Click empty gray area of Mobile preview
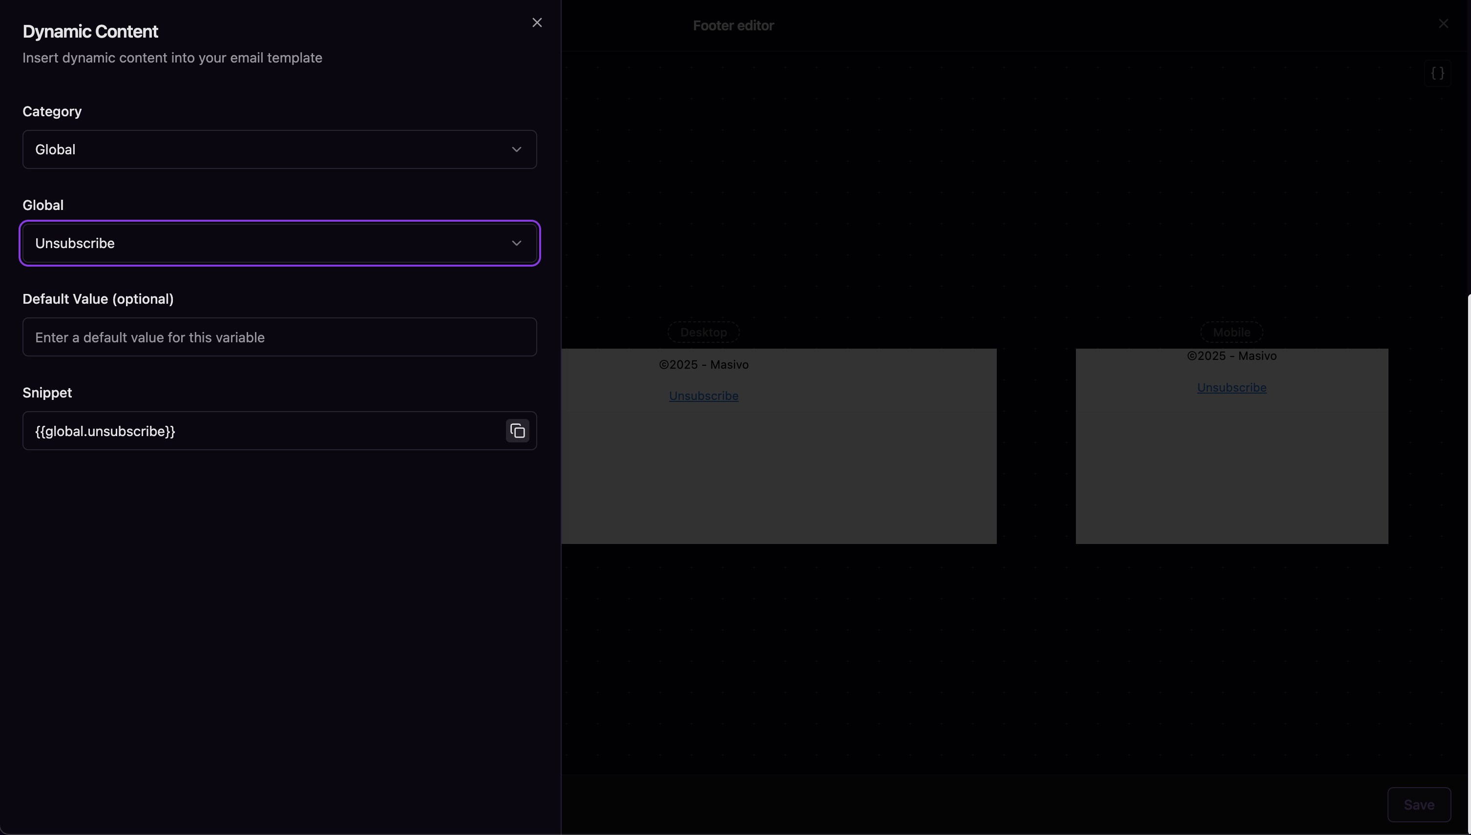This screenshot has width=1471, height=835. click(x=1231, y=476)
